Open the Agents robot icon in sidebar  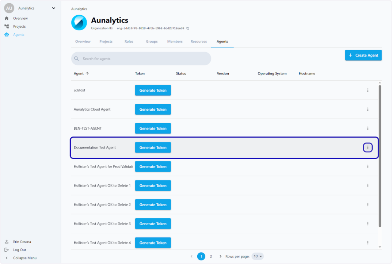click(7, 34)
